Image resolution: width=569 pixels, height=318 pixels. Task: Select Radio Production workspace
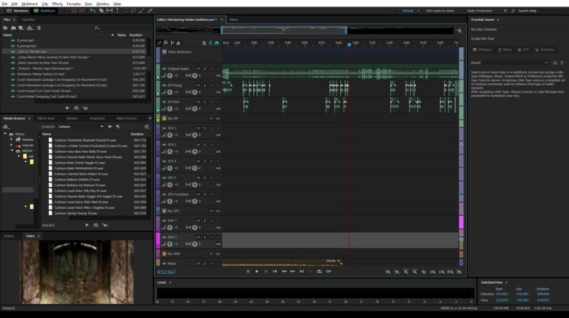[479, 11]
